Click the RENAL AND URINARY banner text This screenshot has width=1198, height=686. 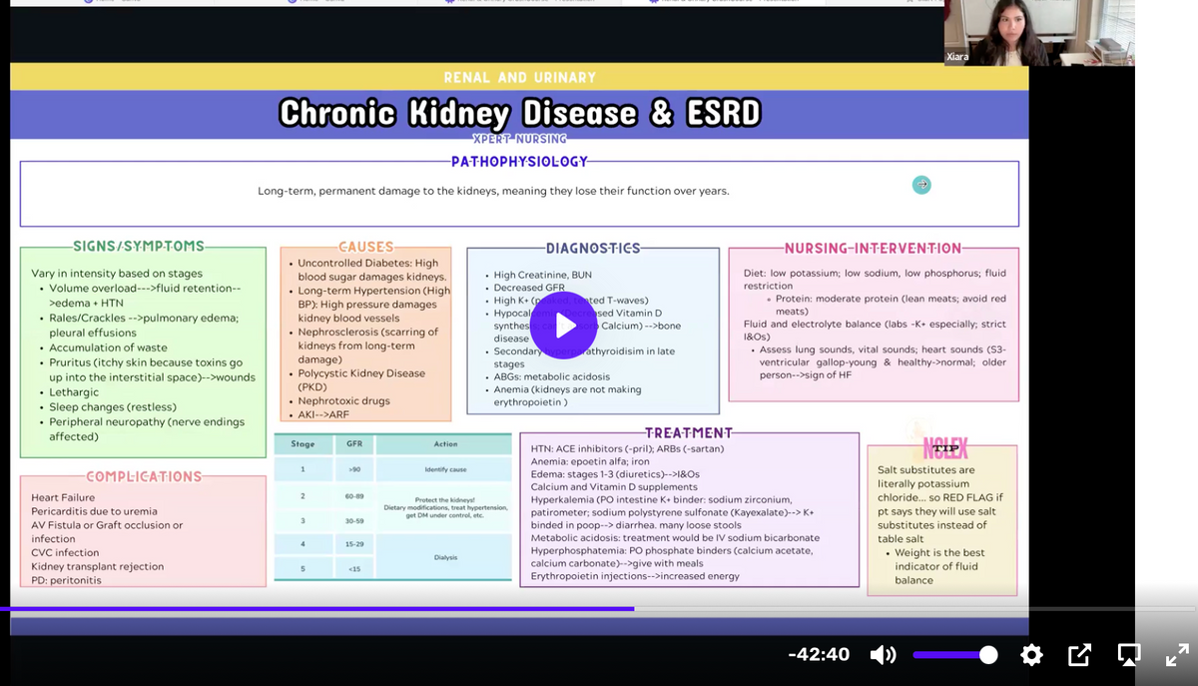click(520, 77)
